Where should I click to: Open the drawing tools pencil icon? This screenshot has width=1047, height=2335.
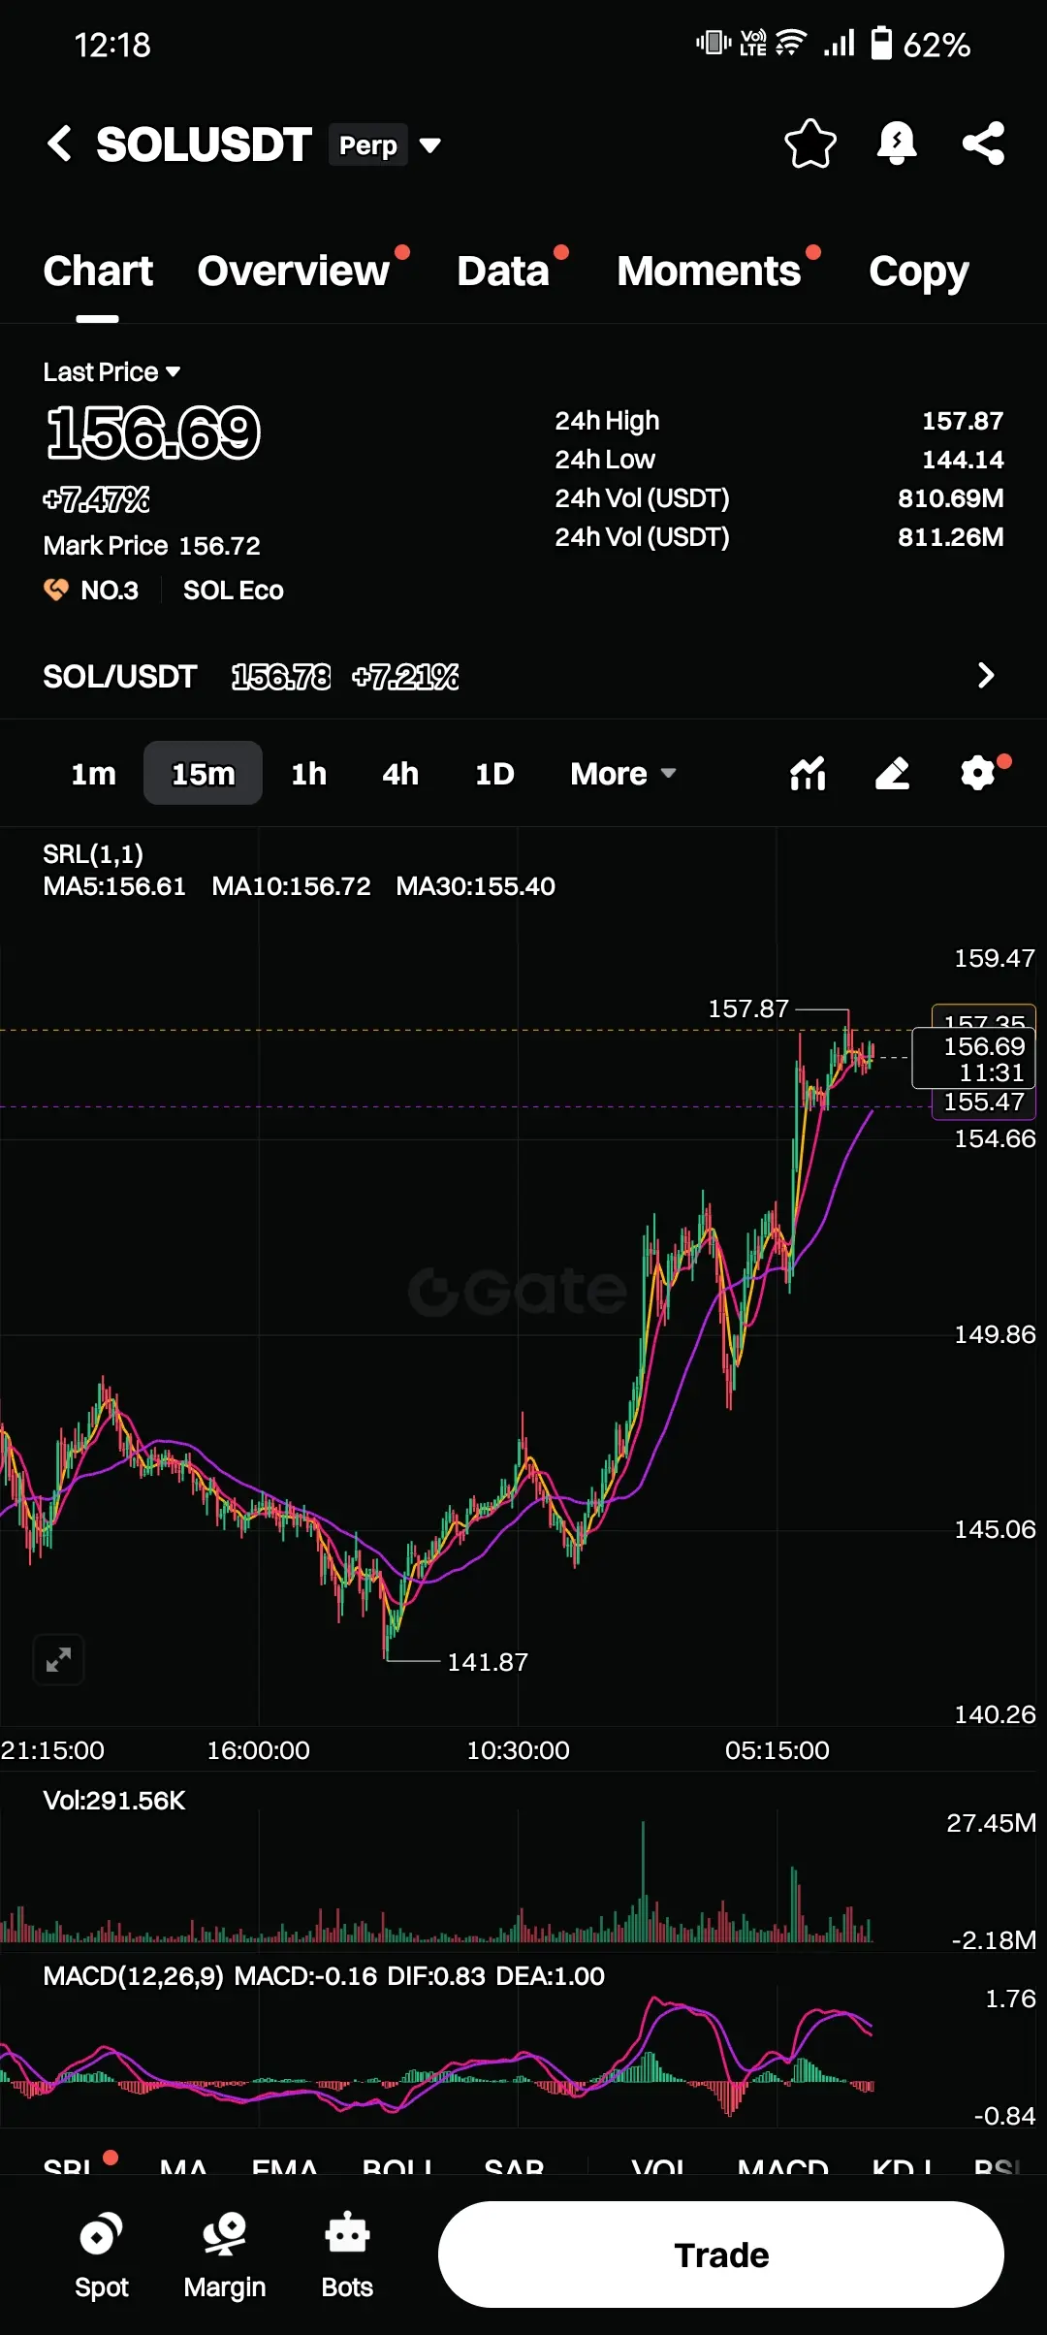click(892, 773)
